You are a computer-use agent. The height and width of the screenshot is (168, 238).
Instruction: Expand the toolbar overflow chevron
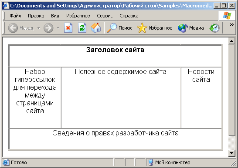pos(231,24)
